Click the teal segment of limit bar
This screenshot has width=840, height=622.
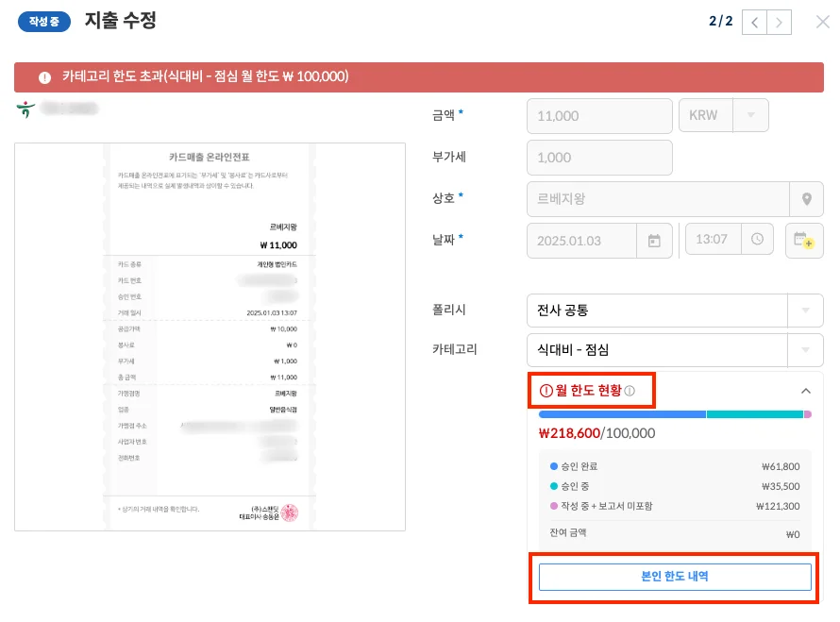755,414
